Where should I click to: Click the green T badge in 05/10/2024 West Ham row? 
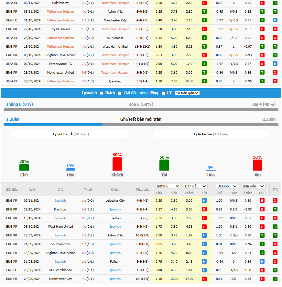pos(275,227)
